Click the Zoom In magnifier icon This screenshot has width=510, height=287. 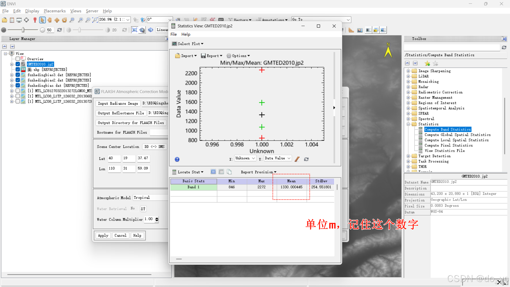pos(80,20)
